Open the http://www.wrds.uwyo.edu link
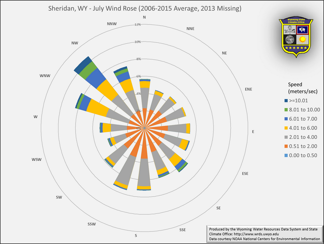324x244 pixels. click(256, 234)
